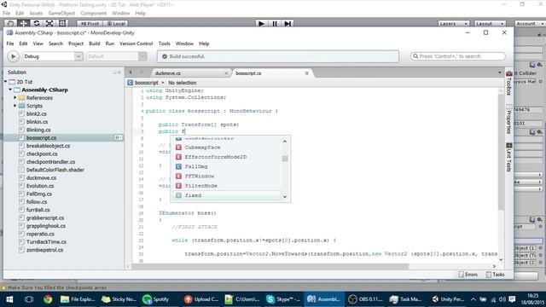Click options gear on bossscript.cs row
546x307 pixels.
tap(118, 138)
